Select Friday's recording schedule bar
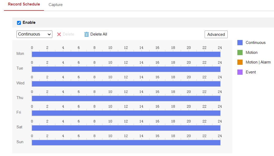Viewport: 274px width, 156px height. click(126, 113)
